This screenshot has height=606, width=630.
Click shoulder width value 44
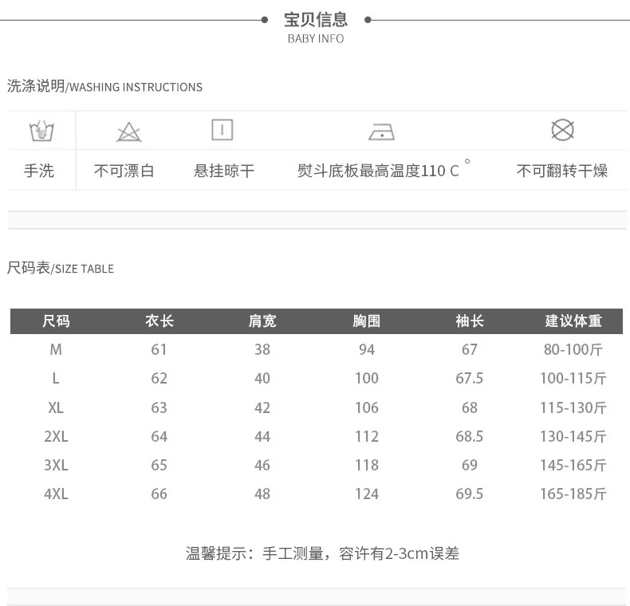pos(262,436)
